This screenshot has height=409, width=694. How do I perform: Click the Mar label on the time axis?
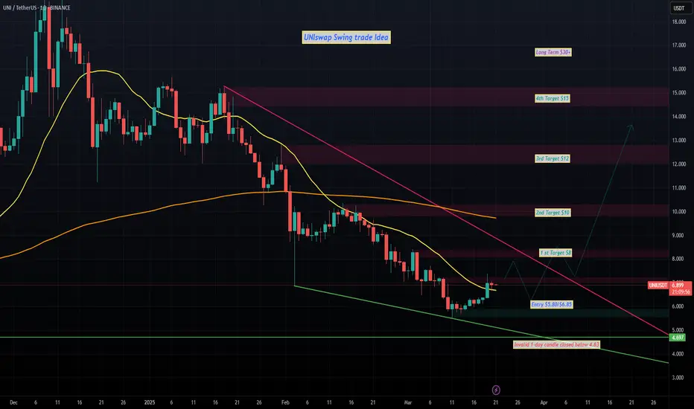coord(407,402)
